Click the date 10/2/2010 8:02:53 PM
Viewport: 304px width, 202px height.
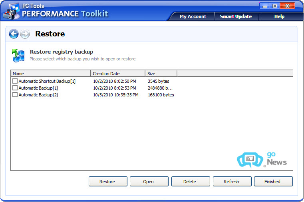pyautogui.click(x=115, y=88)
